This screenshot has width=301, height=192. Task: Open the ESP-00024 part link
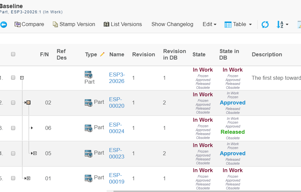(116, 128)
